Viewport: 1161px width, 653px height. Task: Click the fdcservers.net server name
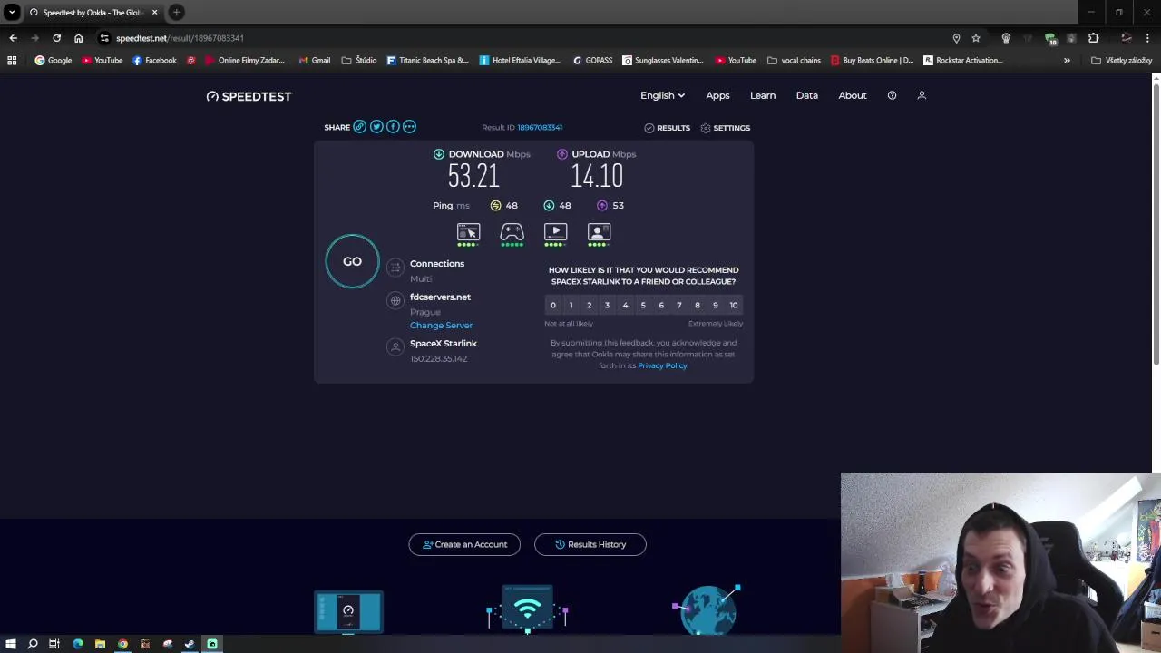(440, 297)
